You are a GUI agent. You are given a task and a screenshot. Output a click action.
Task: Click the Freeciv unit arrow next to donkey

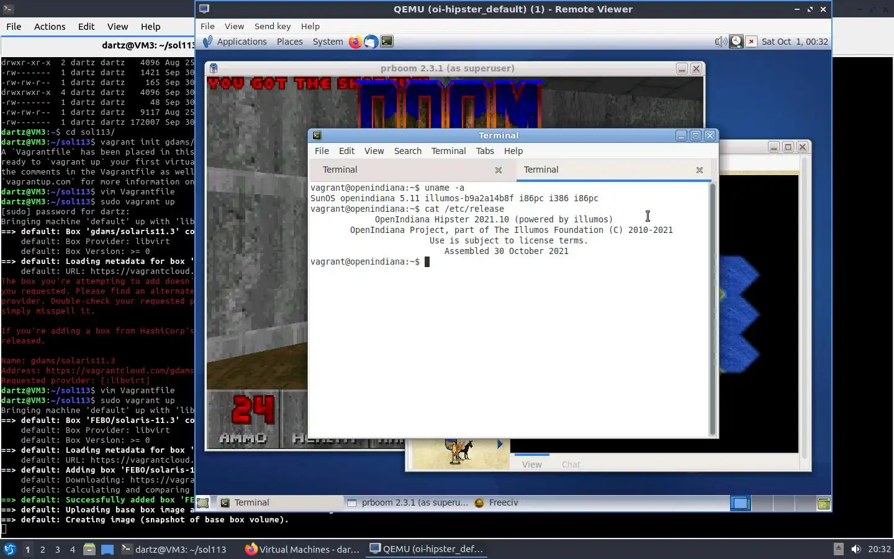[x=500, y=444]
